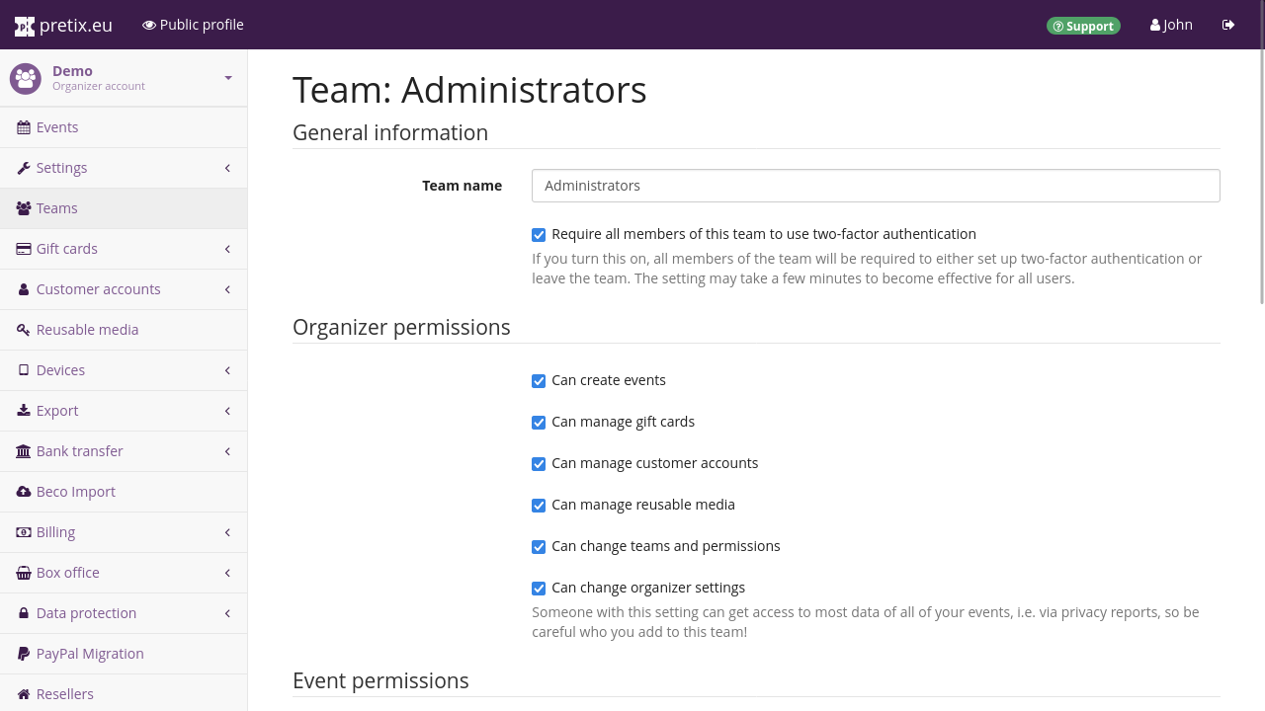Open Teams in the sidebar
This screenshot has height=711, width=1265.
click(x=57, y=208)
